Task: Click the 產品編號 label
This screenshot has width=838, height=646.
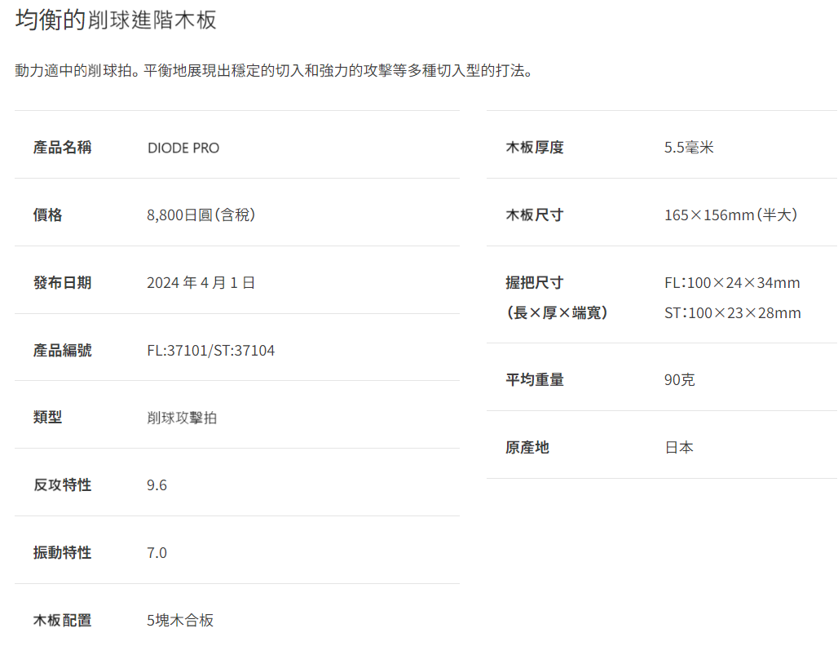Action: point(62,350)
